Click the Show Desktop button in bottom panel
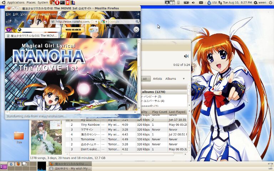The width and height of the screenshot is (274, 171). coord(4,167)
